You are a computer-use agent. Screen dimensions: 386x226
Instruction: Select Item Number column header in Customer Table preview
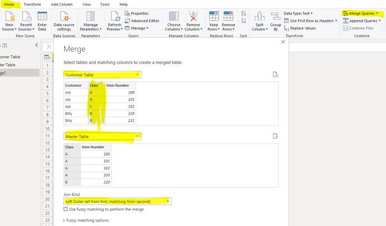(120, 85)
